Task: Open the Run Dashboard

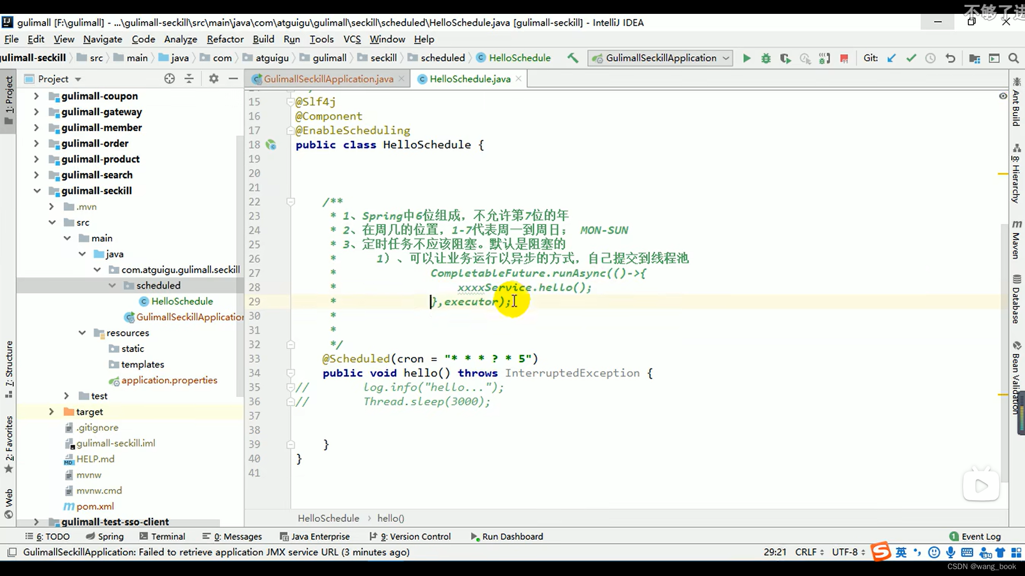Action: pos(507,537)
